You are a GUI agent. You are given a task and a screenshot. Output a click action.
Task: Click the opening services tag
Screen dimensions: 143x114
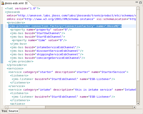(15, 69)
